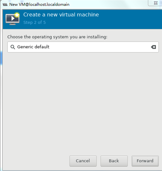This screenshot has height=171, width=162.
Task: Click the "New VM@localhost.localdomain" window title
Action: pos(39,5)
